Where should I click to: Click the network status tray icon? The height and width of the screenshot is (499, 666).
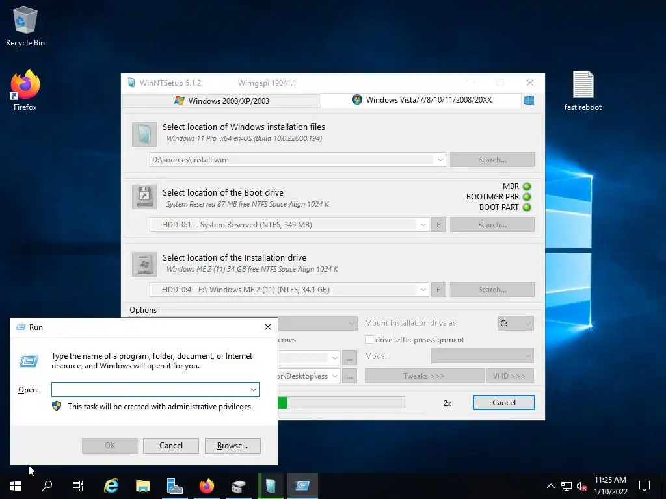click(566, 486)
